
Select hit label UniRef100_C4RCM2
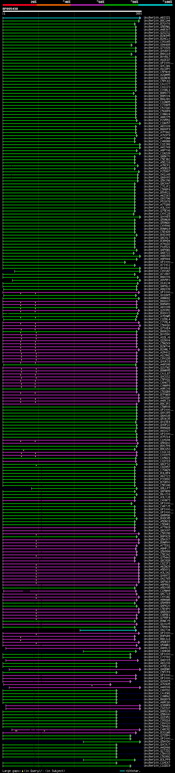157,730
